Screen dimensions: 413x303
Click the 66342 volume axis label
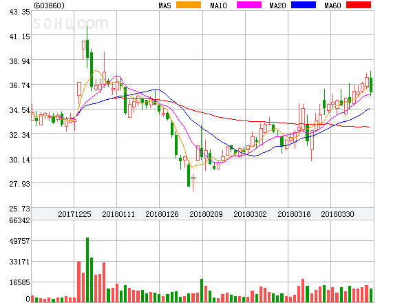(19, 220)
